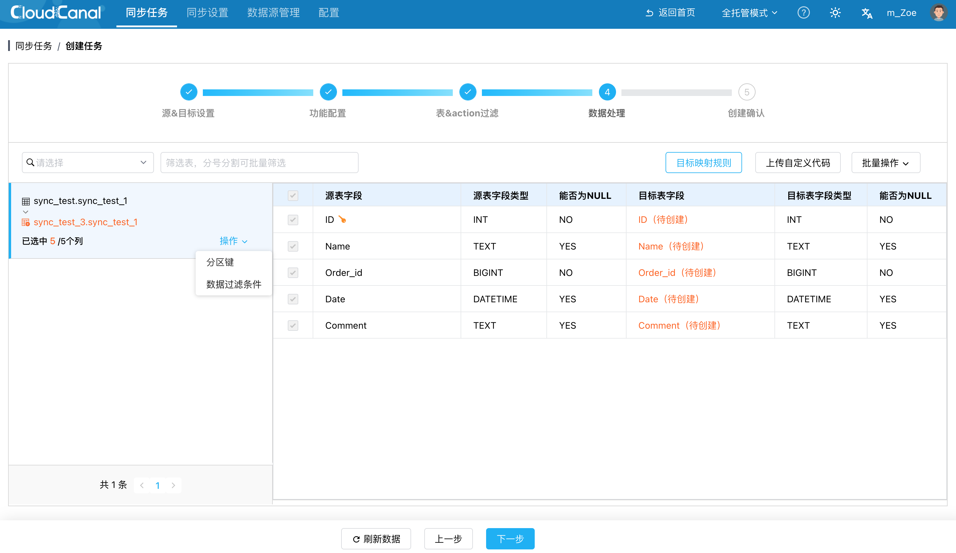Click the source table icon beside sync_test.sync_test_1
The image size is (956, 553).
(x=26, y=201)
